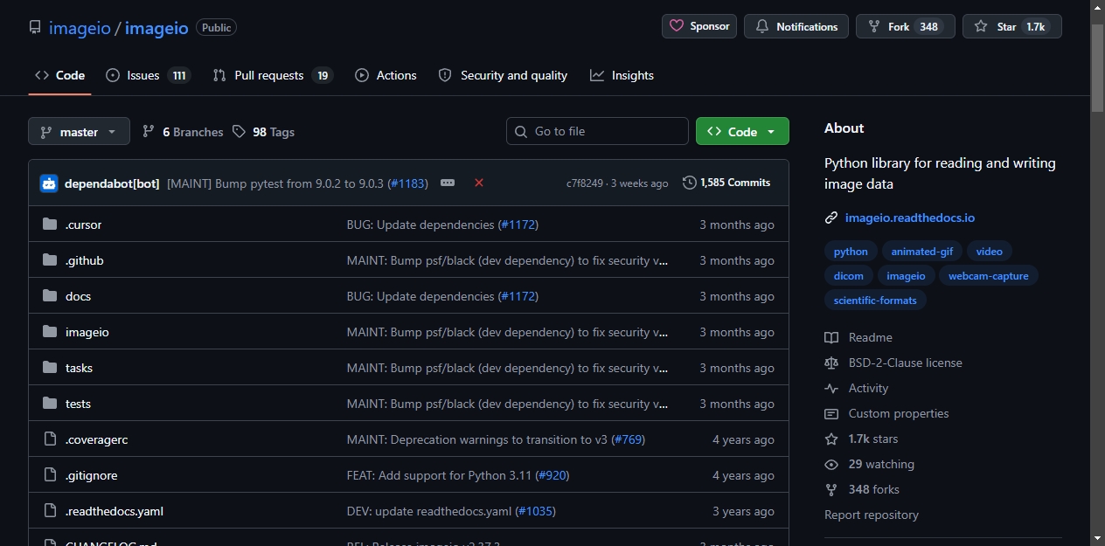Open the BSD-2-Clause license link

tap(906, 363)
